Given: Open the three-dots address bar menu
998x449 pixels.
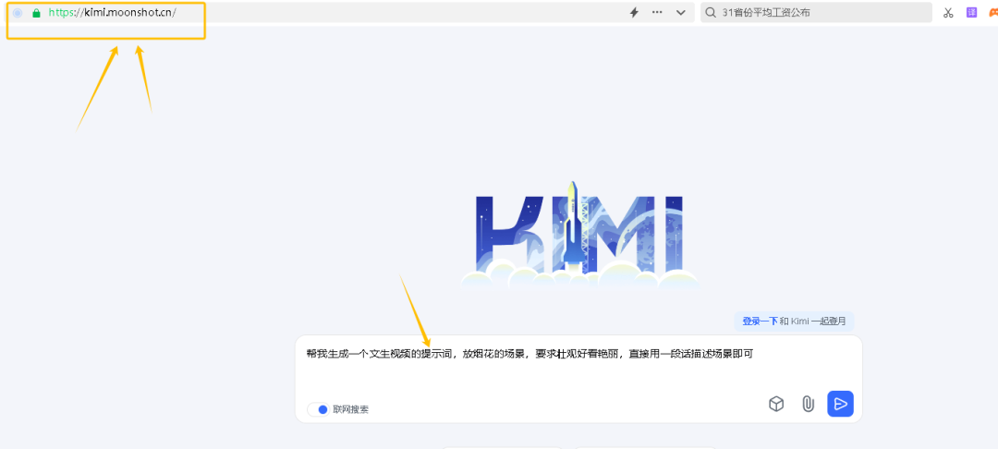Looking at the screenshot, I should [x=657, y=12].
